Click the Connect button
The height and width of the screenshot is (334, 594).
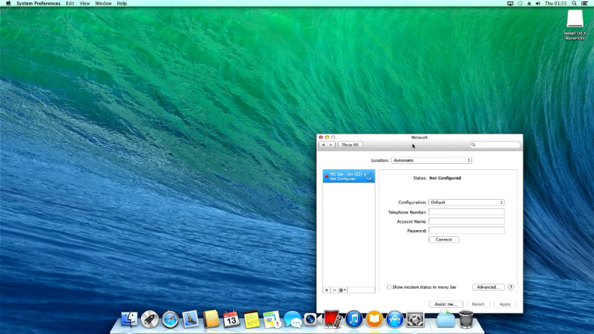pos(443,240)
